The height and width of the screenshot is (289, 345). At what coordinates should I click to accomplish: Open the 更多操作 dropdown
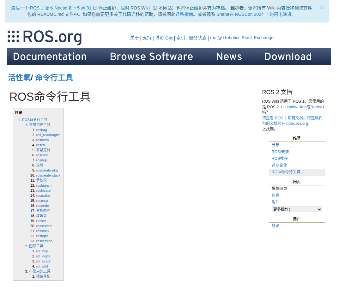pyautogui.click(x=297, y=209)
